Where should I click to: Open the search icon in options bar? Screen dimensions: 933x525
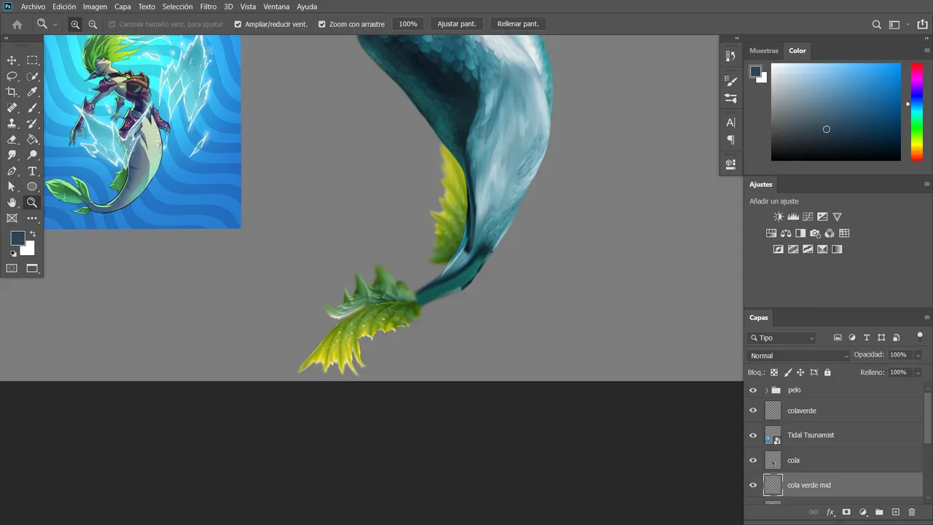pyautogui.click(x=877, y=24)
